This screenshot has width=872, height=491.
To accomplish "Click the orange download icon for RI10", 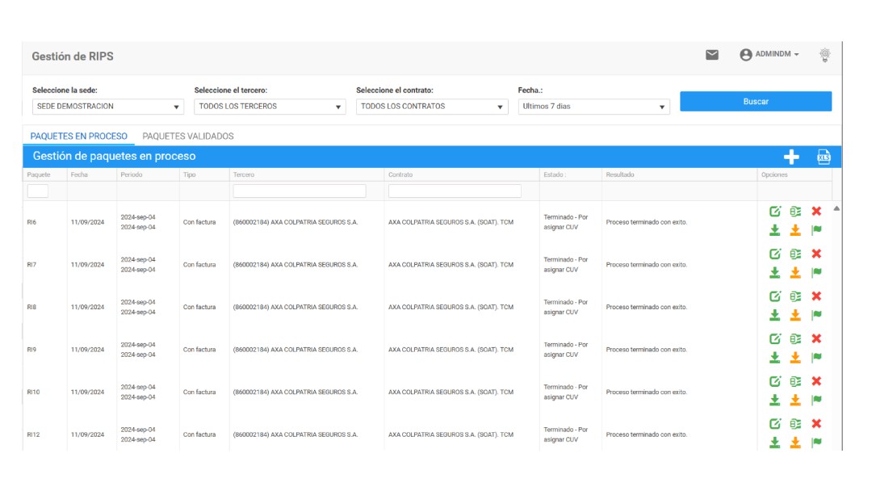I will click(795, 400).
